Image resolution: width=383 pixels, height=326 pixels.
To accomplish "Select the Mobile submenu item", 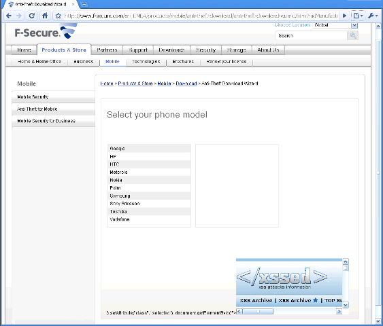I will [x=113, y=62].
